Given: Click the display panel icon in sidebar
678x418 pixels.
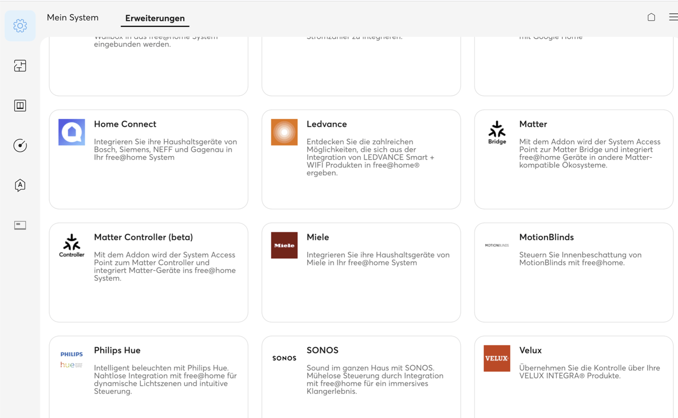Looking at the screenshot, I should click(x=20, y=225).
